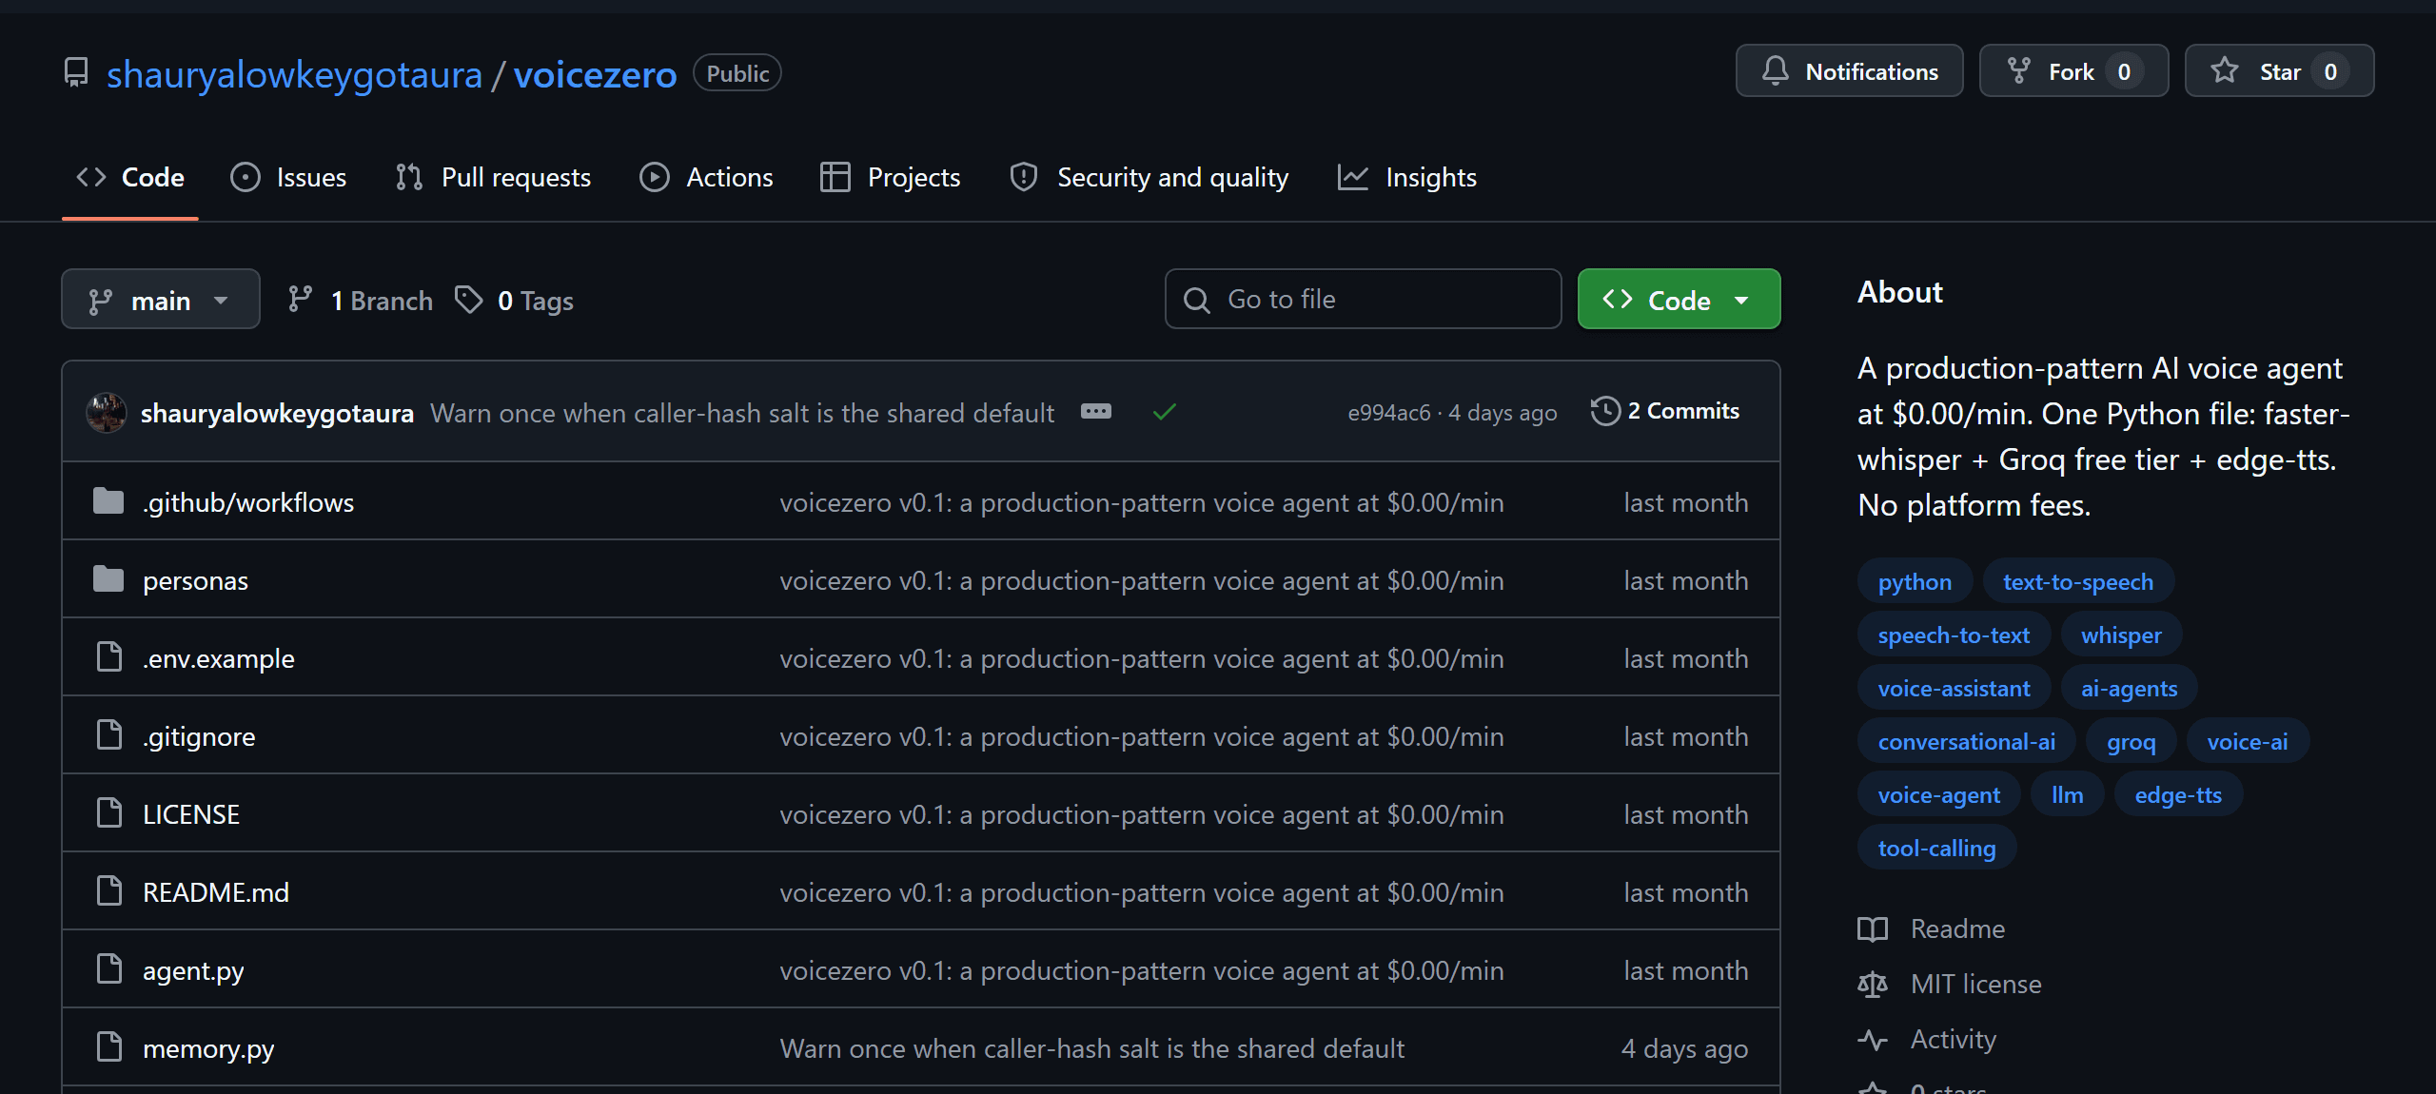Open the green Code dropdown button
The width and height of the screenshot is (2436, 1094).
1679,300
